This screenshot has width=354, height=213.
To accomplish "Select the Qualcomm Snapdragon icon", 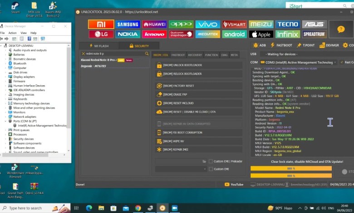I will point(181,34).
